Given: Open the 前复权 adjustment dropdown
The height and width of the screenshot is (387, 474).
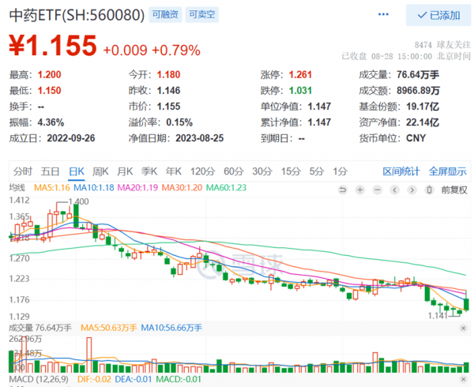Looking at the screenshot, I should point(454,190).
